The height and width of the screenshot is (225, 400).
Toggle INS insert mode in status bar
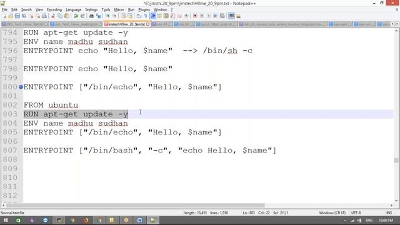tap(389, 212)
